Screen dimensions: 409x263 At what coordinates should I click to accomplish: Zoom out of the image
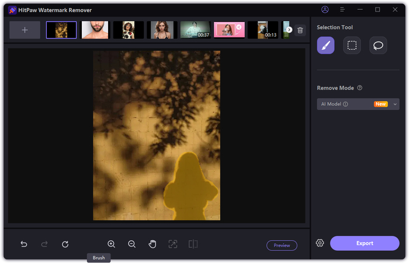point(131,244)
